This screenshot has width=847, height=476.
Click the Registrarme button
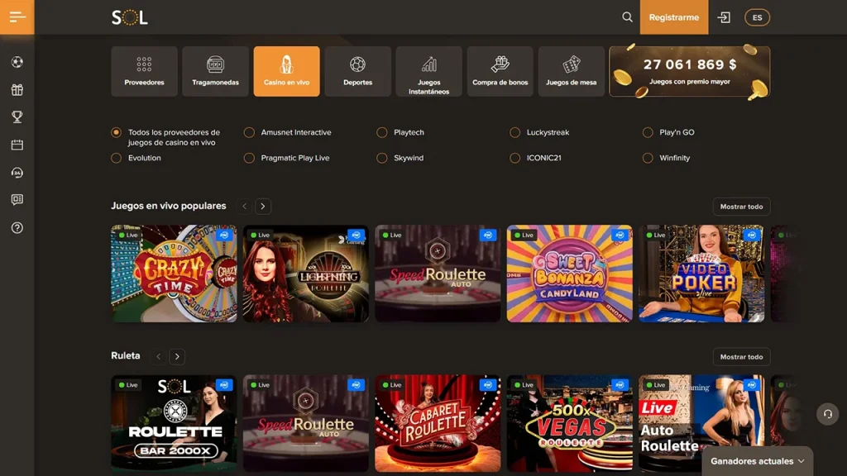tap(674, 17)
